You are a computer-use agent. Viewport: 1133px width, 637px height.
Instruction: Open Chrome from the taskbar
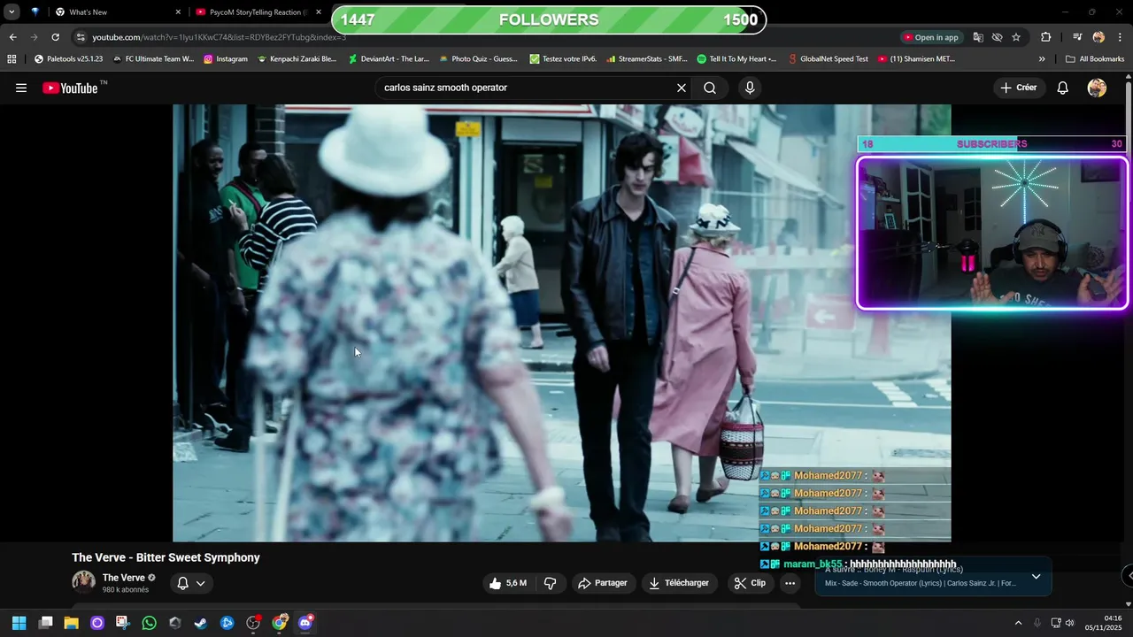[x=280, y=623]
